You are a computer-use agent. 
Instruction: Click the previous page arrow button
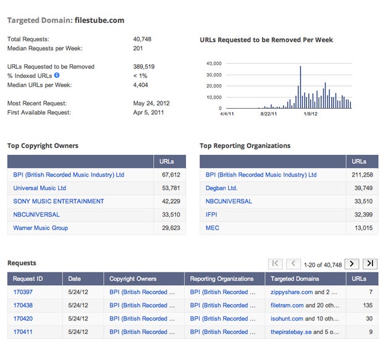pyautogui.click(x=293, y=264)
